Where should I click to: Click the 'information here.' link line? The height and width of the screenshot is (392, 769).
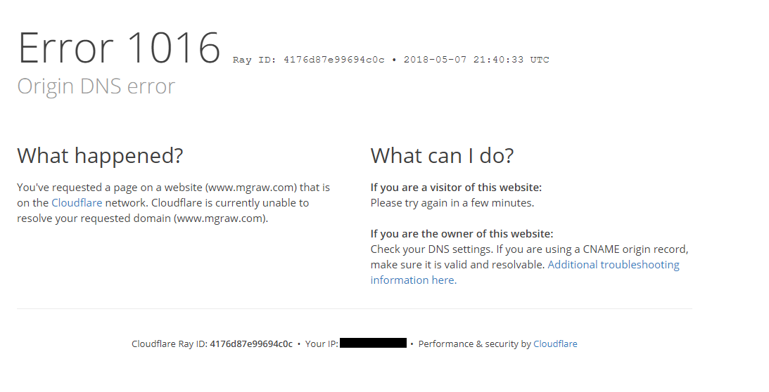[x=414, y=280]
